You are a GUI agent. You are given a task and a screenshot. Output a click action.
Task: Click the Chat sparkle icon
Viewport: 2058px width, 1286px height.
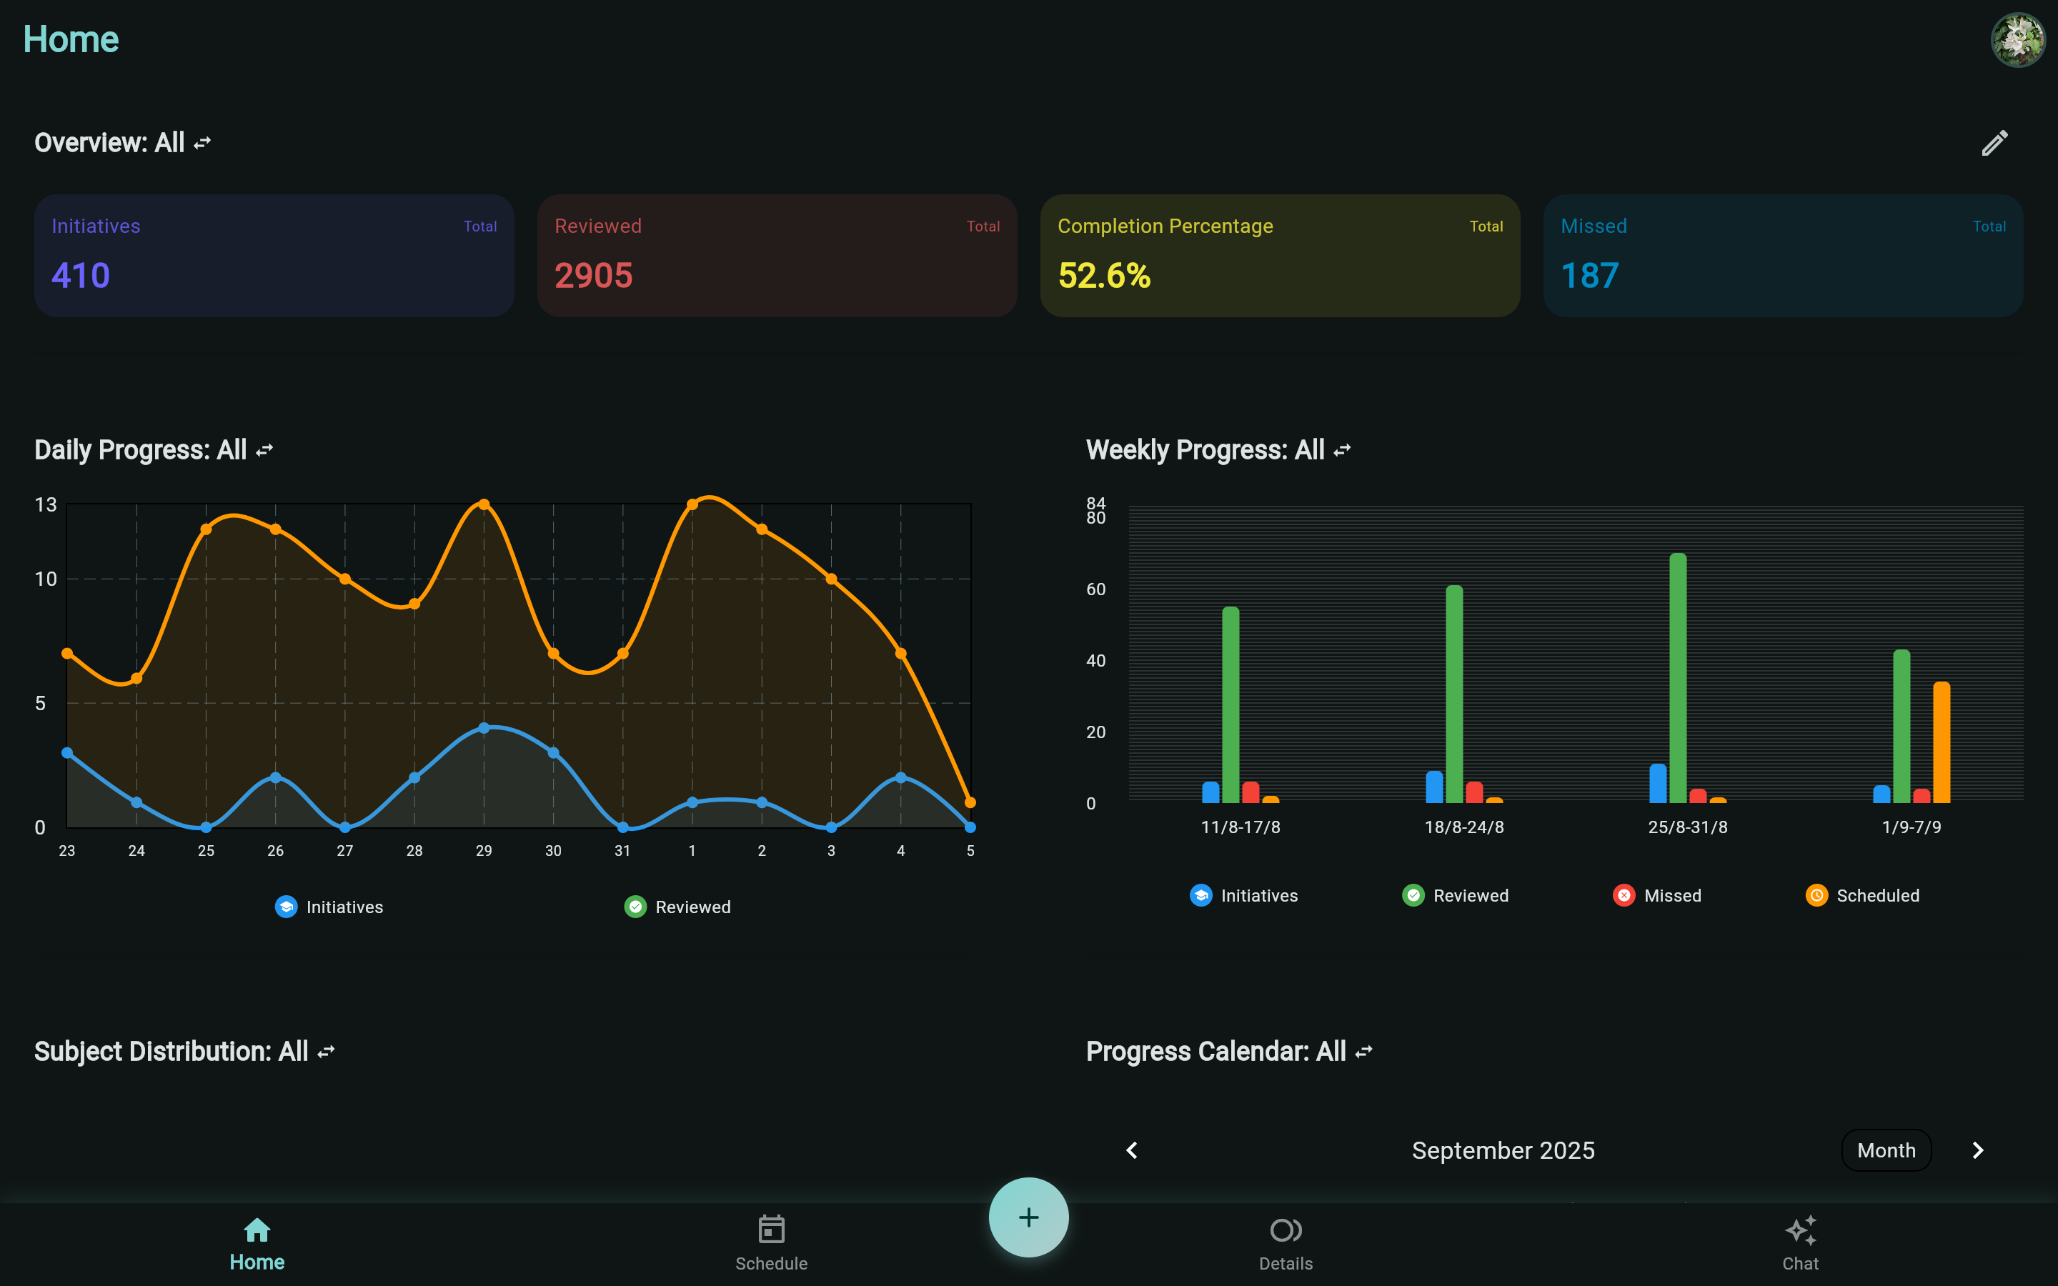point(1800,1230)
